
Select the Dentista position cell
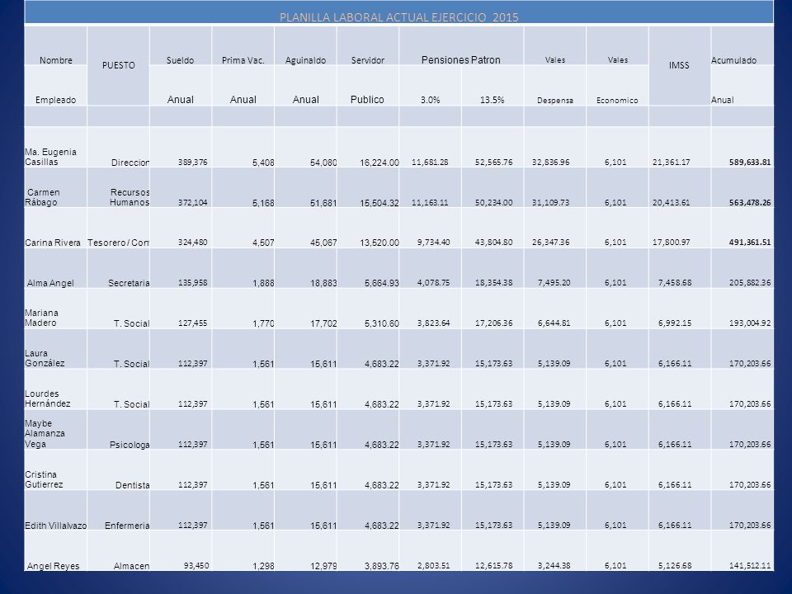click(132, 485)
